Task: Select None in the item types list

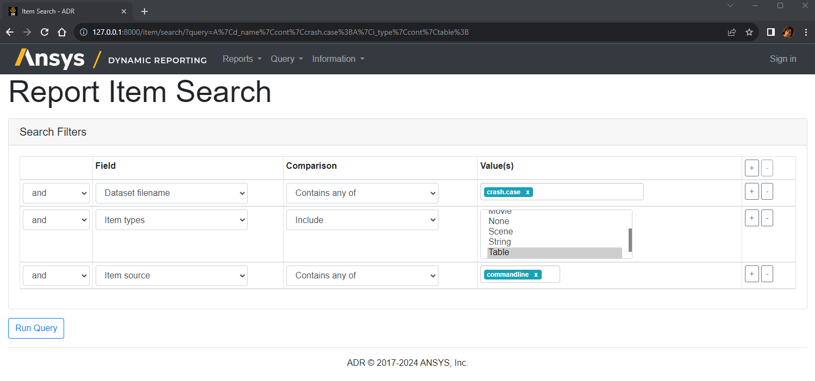Action: point(554,221)
